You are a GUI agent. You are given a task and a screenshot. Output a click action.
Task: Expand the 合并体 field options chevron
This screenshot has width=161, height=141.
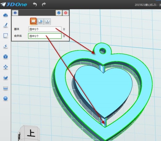click(64, 36)
